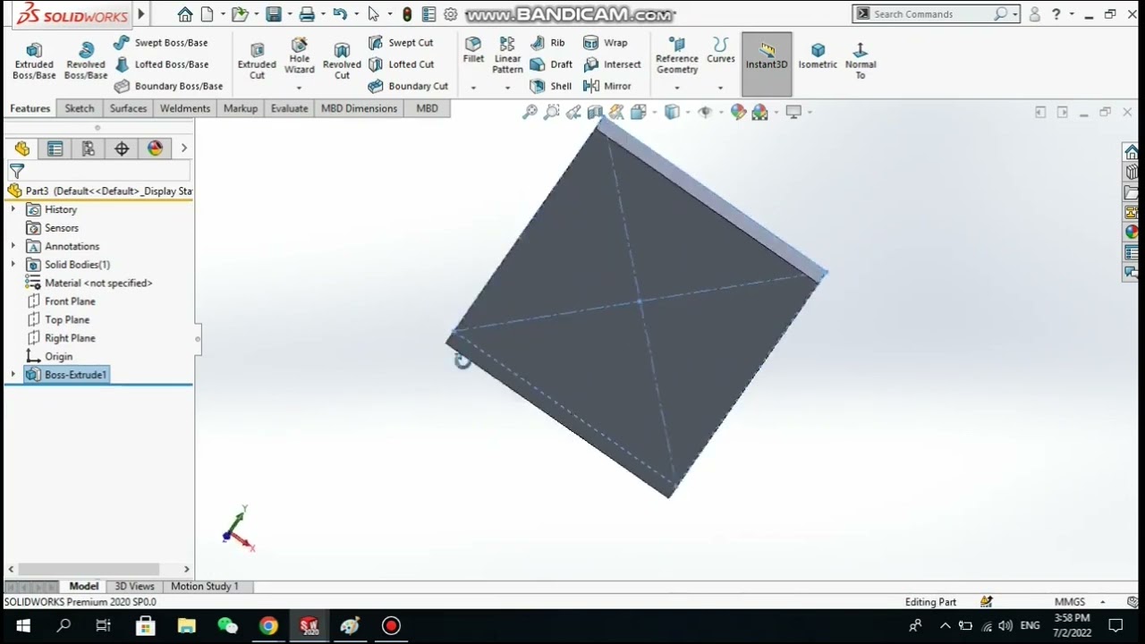The width and height of the screenshot is (1145, 644).
Task: Select the Boundary Cut tool
Action: coord(408,86)
